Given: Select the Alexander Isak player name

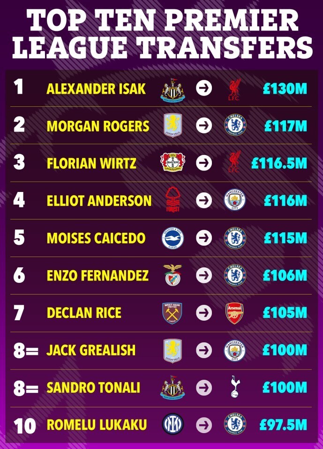Looking at the screenshot, I should (96, 89).
